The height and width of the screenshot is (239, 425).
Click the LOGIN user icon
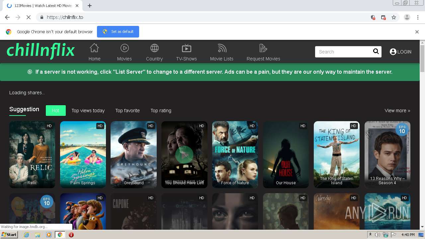pyautogui.click(x=393, y=52)
